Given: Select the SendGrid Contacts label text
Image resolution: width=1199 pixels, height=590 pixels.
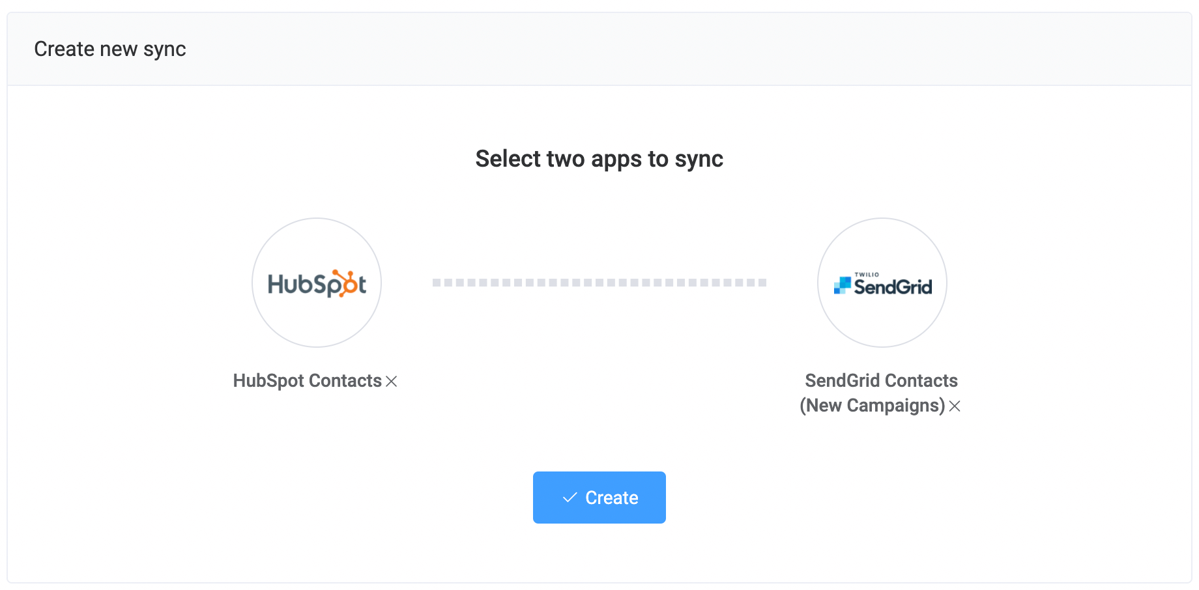Looking at the screenshot, I should pyautogui.click(x=882, y=380).
